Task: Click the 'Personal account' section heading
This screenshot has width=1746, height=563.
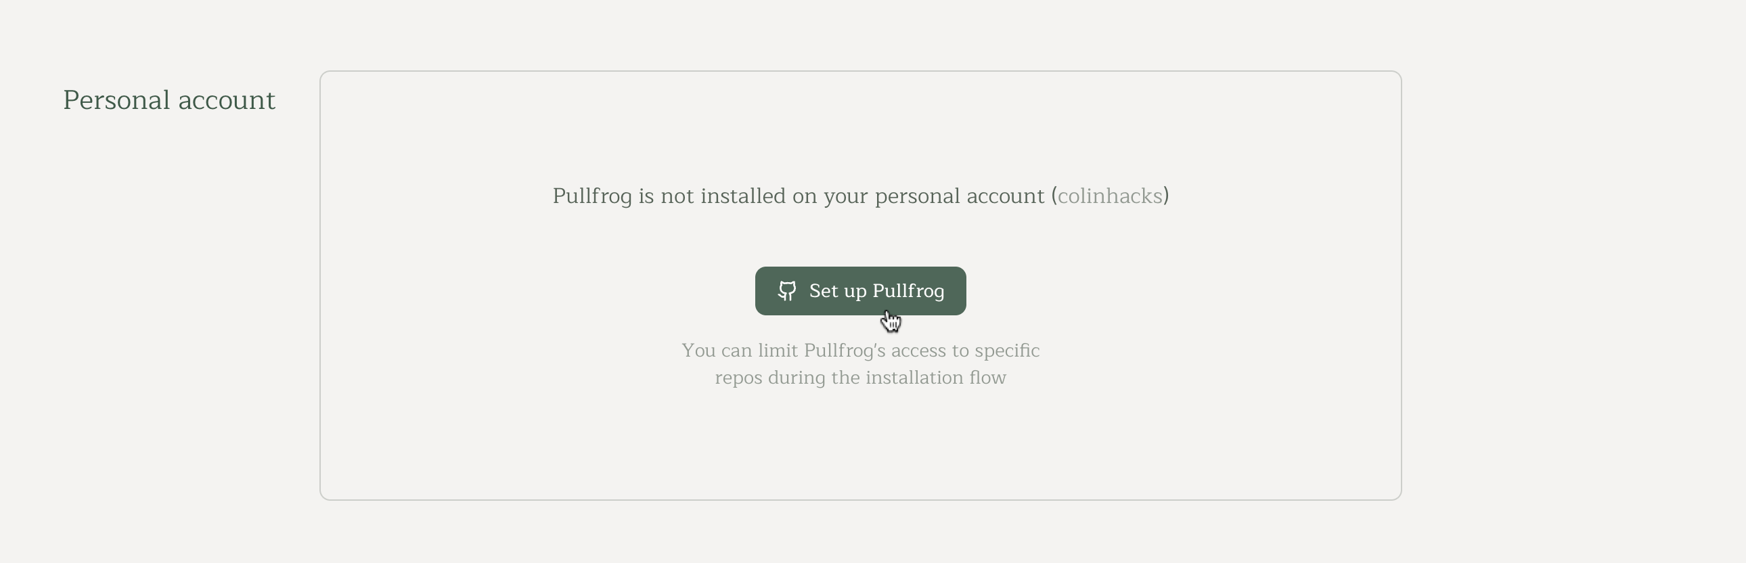Action: 169,99
